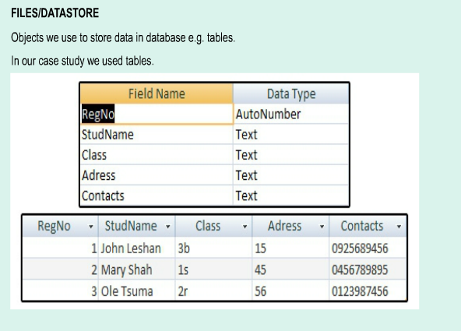This screenshot has height=331, width=461.
Task: Select the Ole Tsuma name cell
Action: (137, 291)
